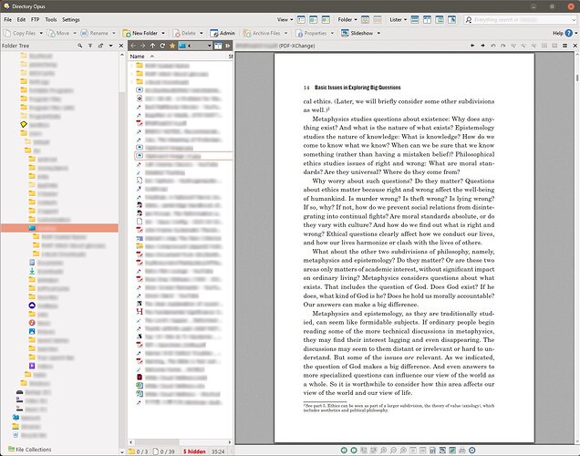
Task: Open the File menu
Action: [x=8, y=19]
